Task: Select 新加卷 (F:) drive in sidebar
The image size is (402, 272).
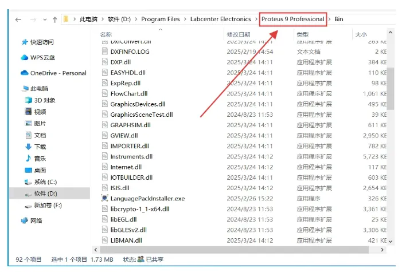Action: (48, 206)
